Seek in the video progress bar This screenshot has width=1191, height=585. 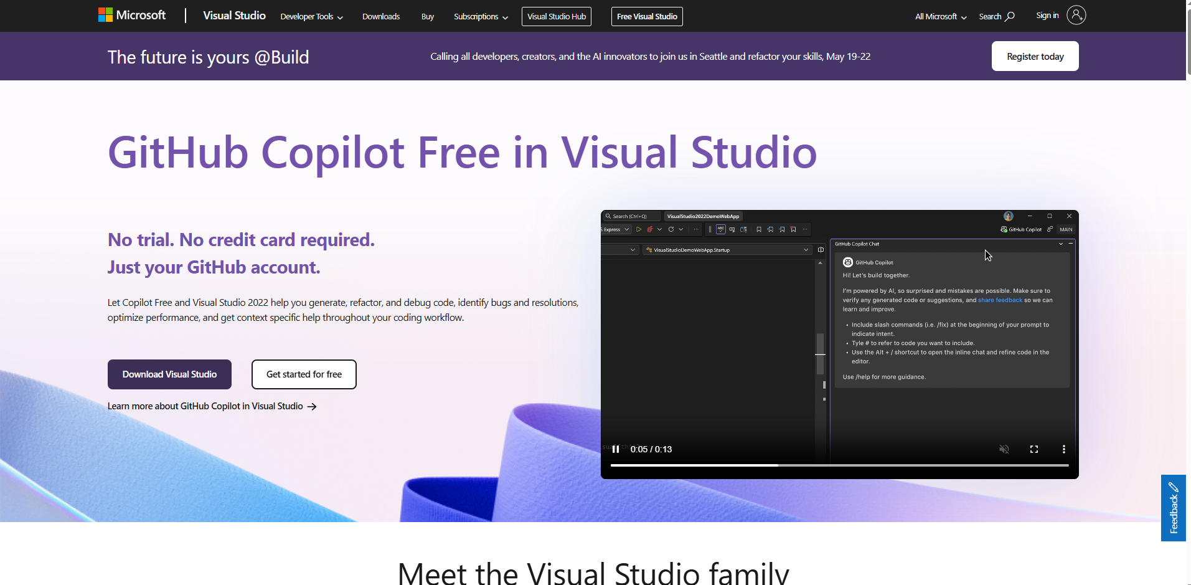point(839,465)
